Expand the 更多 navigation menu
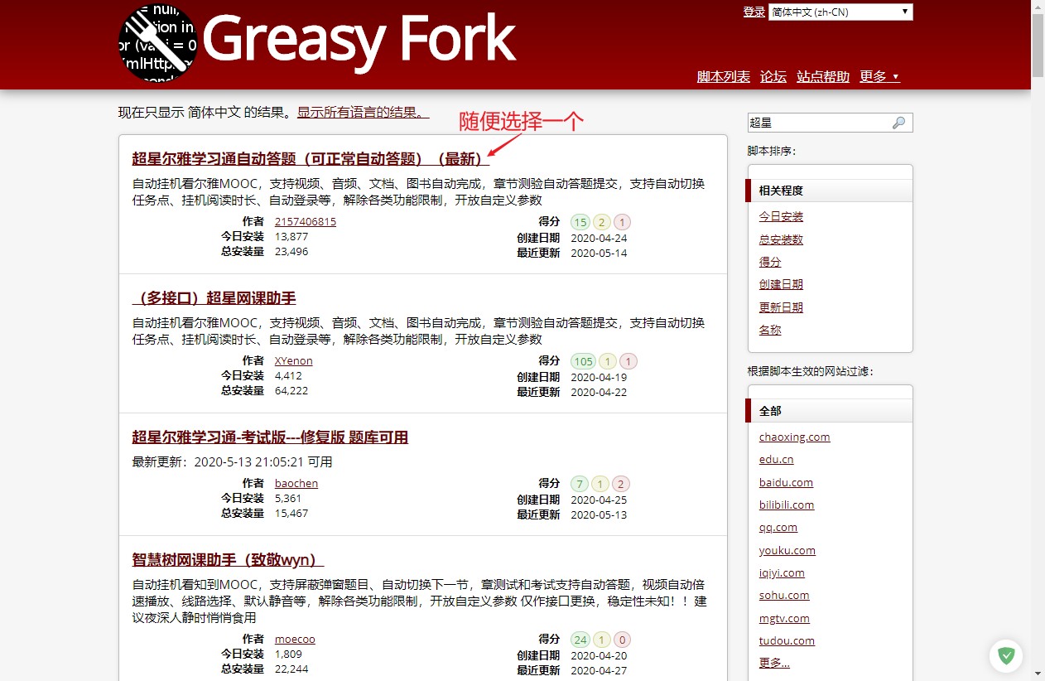The image size is (1045, 681). tap(879, 76)
